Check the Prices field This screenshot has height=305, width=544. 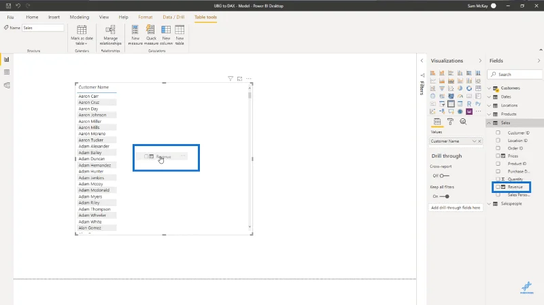pyautogui.click(x=498, y=156)
